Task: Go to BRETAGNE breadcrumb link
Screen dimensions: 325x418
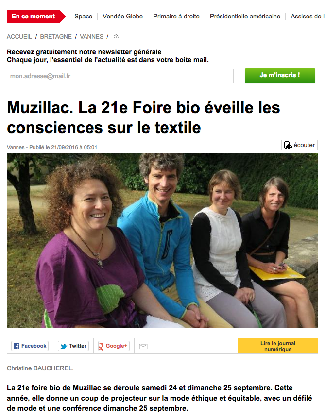Action: (x=56, y=37)
